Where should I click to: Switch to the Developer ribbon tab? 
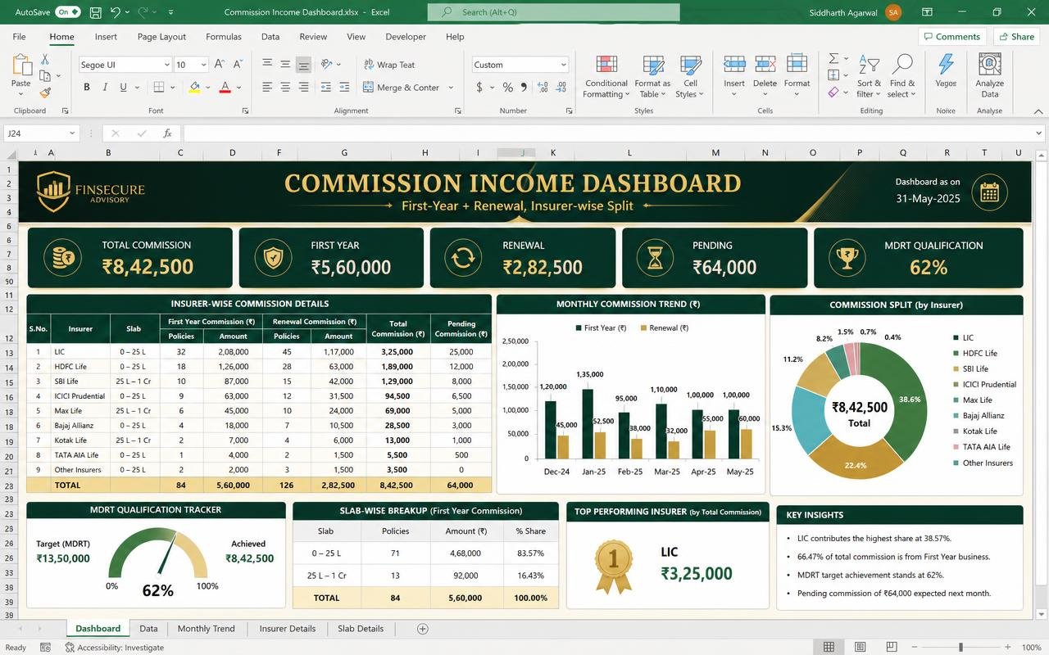point(406,37)
